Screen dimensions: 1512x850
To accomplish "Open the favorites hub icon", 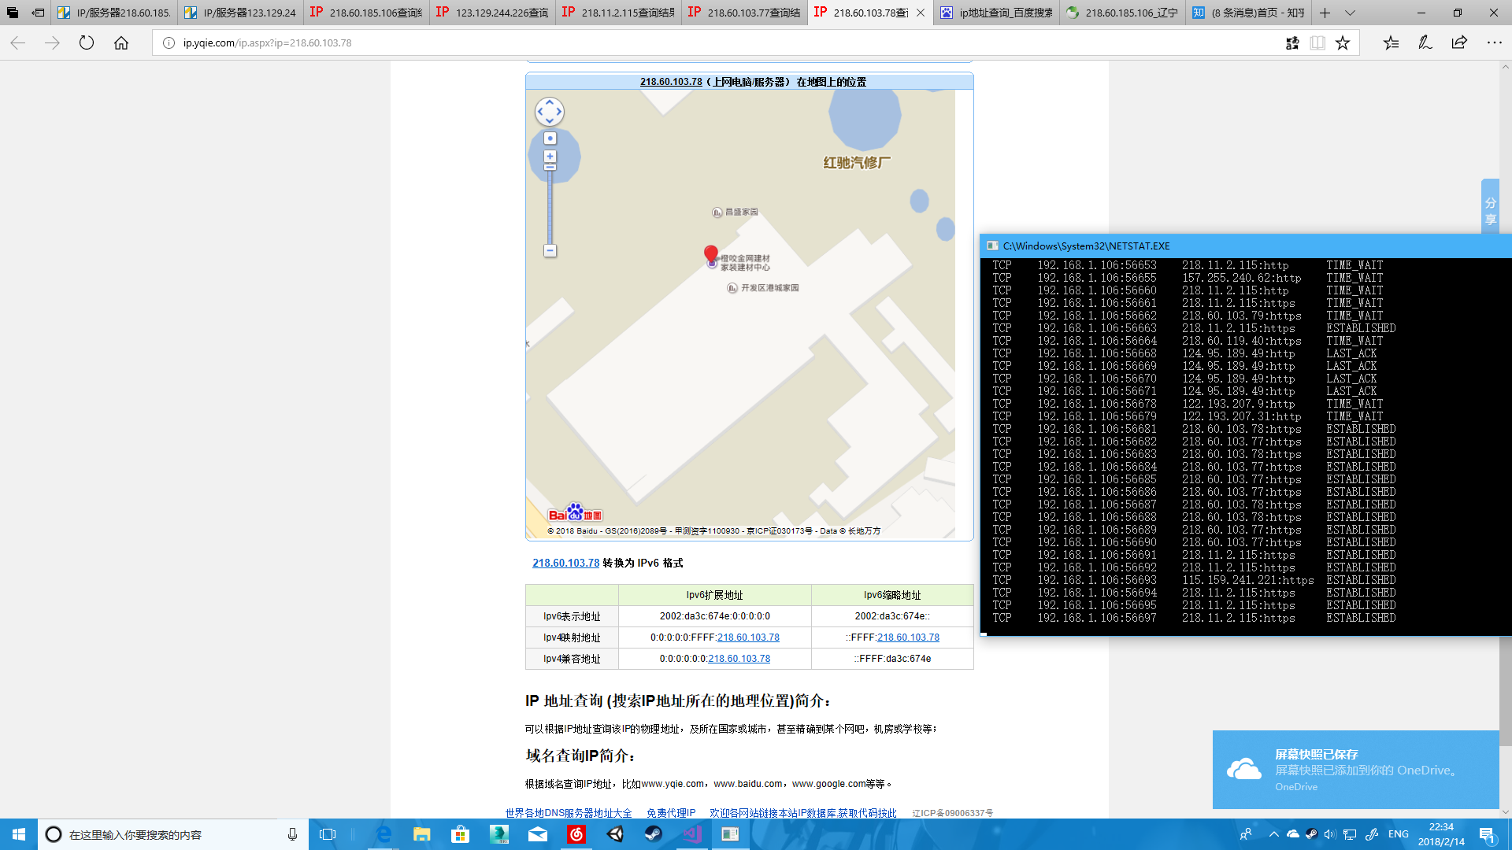I will [x=1391, y=43].
